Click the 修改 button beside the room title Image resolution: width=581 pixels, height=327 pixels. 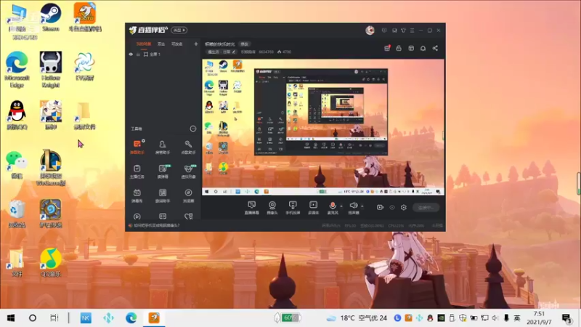point(244,44)
